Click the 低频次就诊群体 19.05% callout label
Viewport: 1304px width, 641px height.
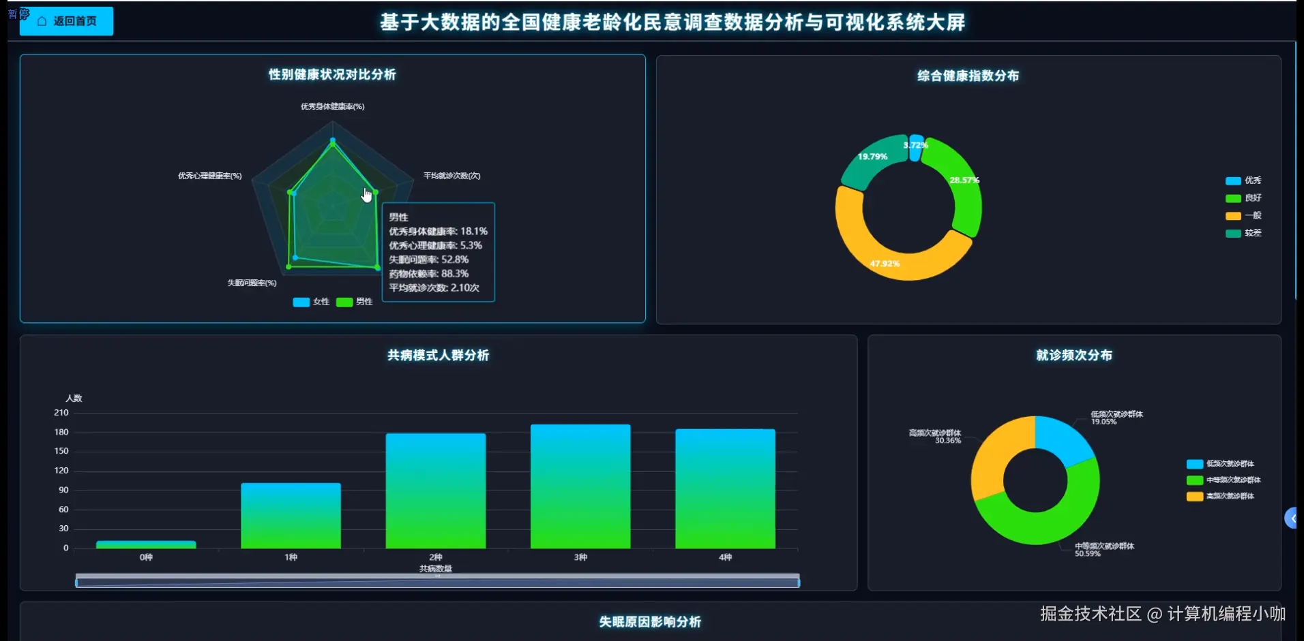1116,418
